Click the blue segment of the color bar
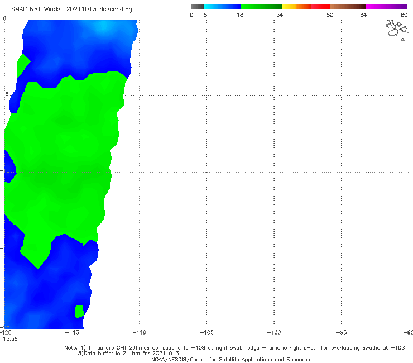 [x=223, y=7]
